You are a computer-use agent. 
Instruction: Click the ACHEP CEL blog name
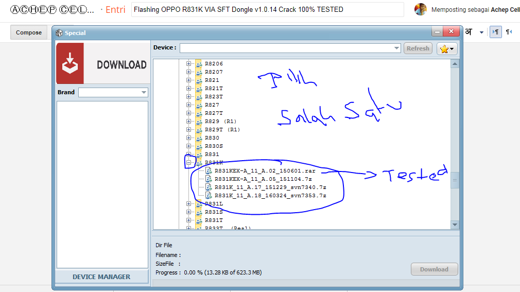pyautogui.click(x=52, y=10)
